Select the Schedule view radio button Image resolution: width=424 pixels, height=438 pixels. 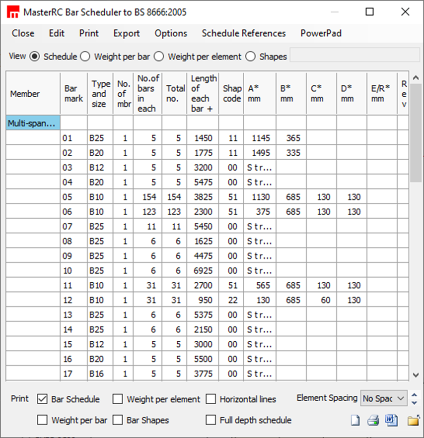pyautogui.click(x=35, y=57)
